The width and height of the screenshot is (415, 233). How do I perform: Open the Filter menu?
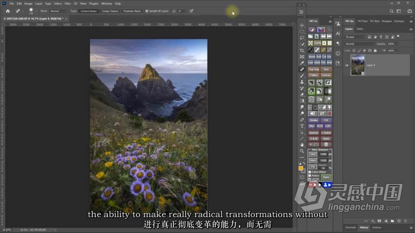tap(68, 4)
